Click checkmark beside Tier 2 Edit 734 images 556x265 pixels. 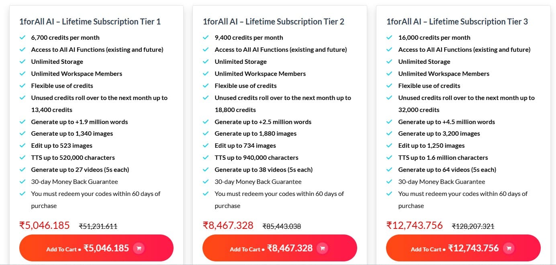[206, 146]
